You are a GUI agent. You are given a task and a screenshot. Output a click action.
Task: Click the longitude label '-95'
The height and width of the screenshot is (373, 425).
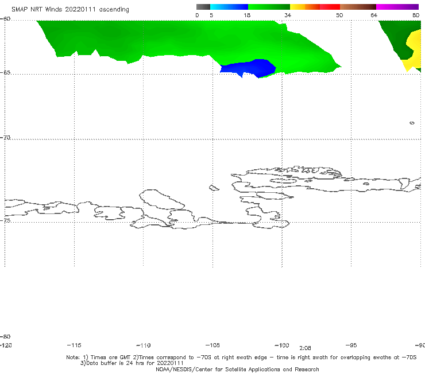pyautogui.click(x=351, y=345)
